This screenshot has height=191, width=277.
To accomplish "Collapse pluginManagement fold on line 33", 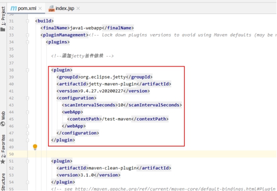I will click(27, 35).
